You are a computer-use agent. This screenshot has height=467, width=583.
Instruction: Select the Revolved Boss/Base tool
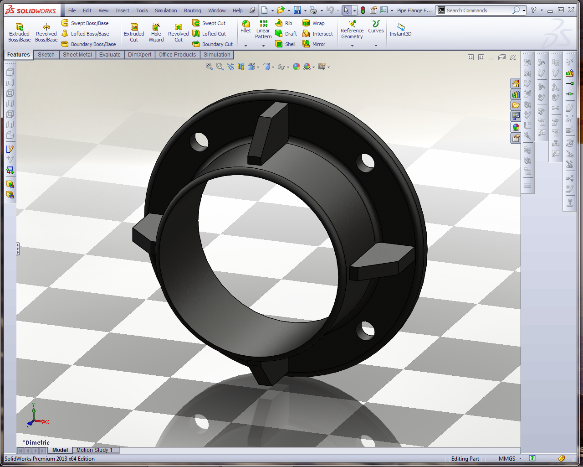click(46, 33)
